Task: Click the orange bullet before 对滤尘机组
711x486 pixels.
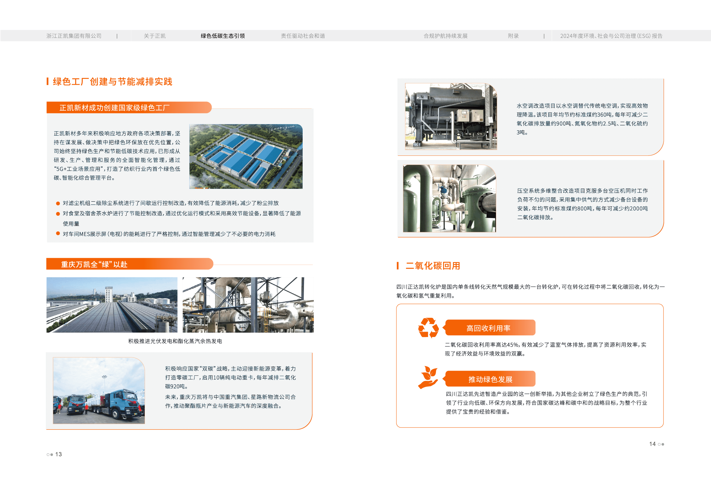Action: pyautogui.click(x=58, y=203)
